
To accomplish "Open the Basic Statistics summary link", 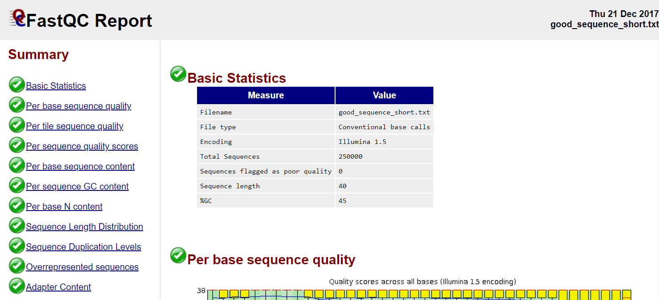I will [56, 86].
